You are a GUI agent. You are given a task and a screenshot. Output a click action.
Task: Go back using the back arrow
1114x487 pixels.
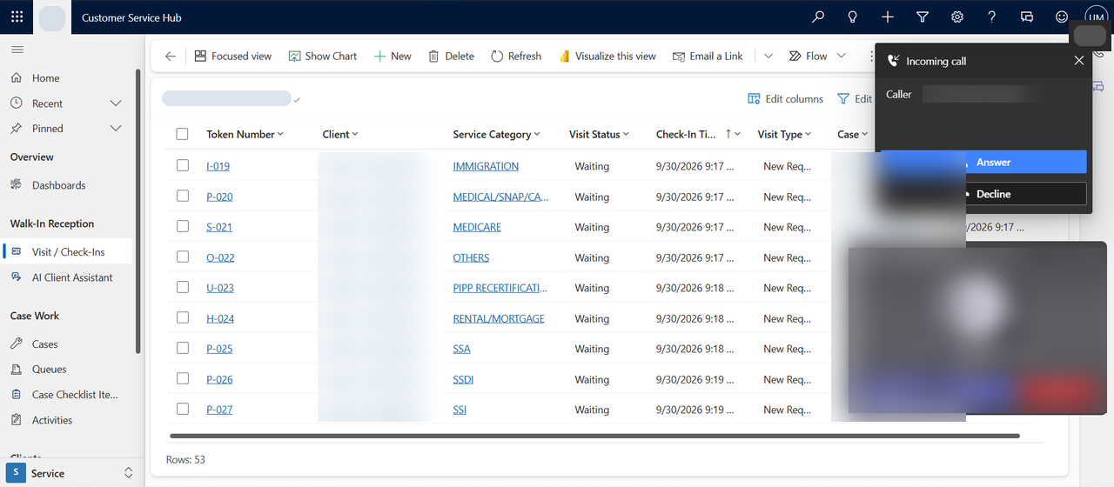(171, 56)
